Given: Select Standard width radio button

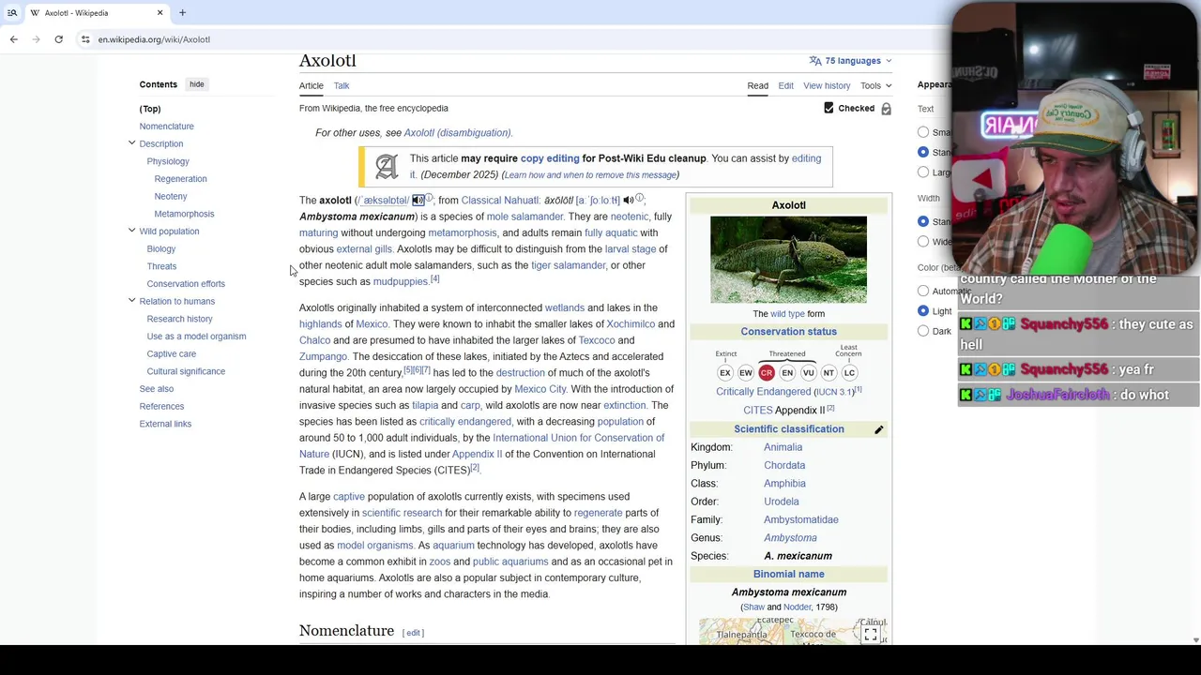Looking at the screenshot, I should (923, 221).
